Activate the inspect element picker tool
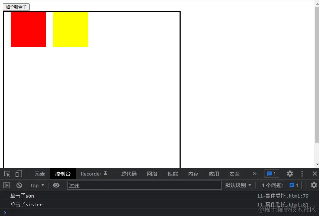The height and width of the screenshot is (216, 319). tap(7, 174)
